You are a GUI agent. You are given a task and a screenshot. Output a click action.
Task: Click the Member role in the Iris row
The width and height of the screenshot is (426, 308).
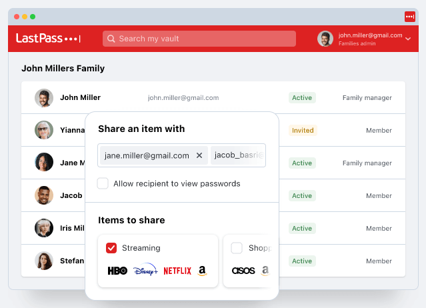[x=379, y=229]
